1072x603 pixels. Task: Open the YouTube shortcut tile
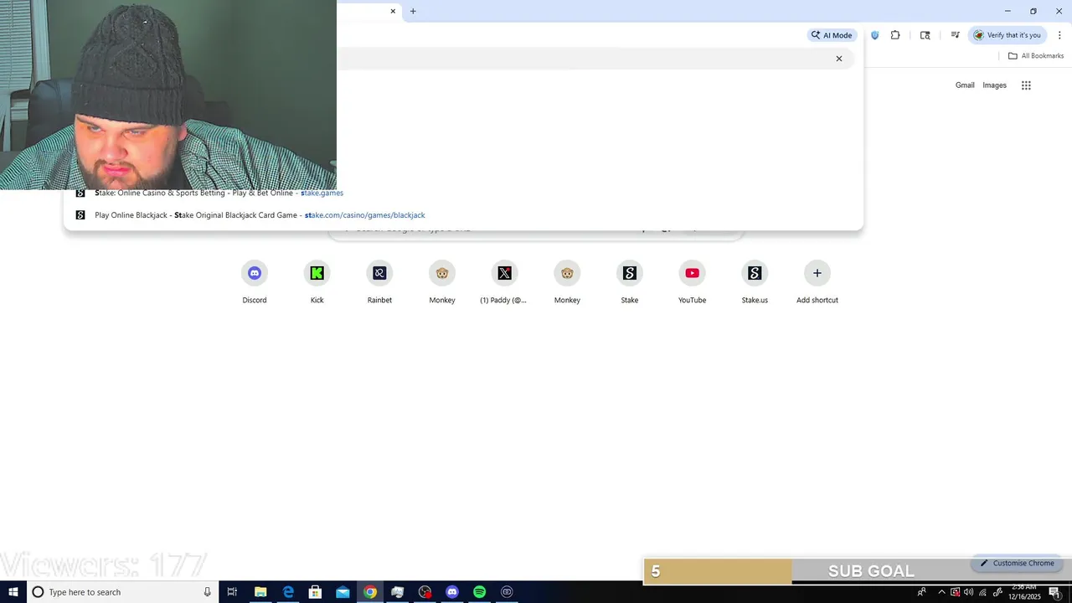692,283
